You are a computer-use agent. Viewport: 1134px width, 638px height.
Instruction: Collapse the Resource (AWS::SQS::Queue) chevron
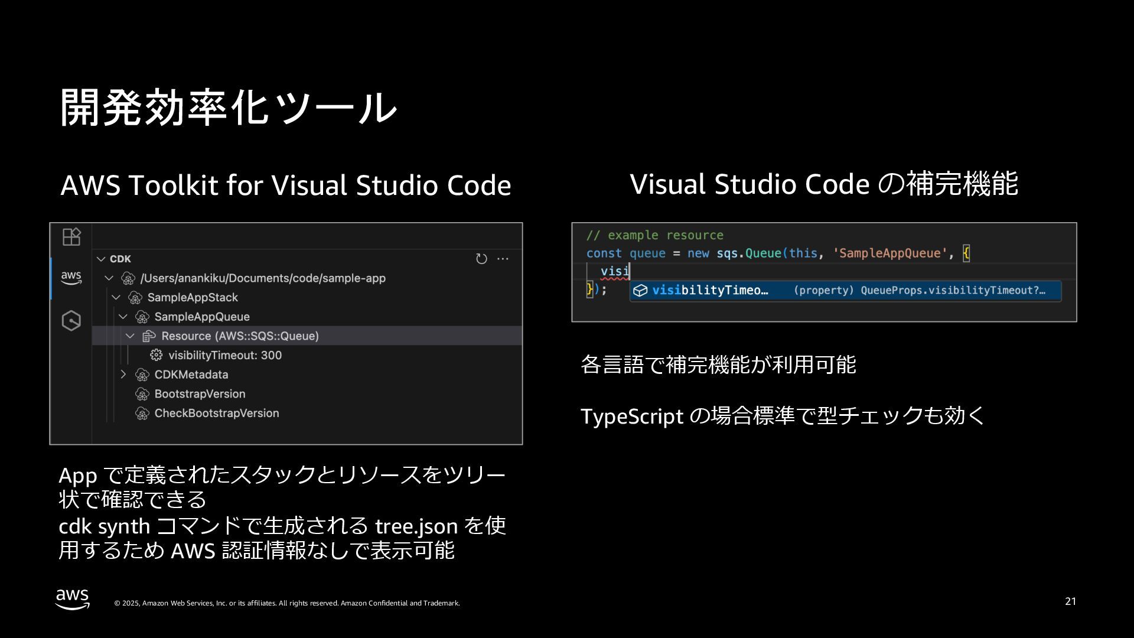(131, 336)
